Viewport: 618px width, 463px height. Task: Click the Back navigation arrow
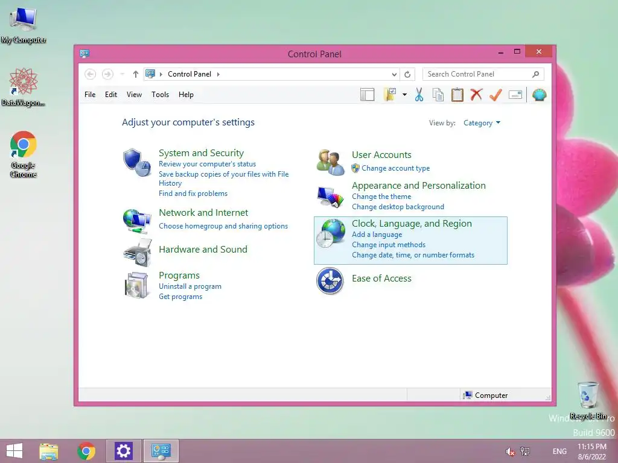point(91,74)
